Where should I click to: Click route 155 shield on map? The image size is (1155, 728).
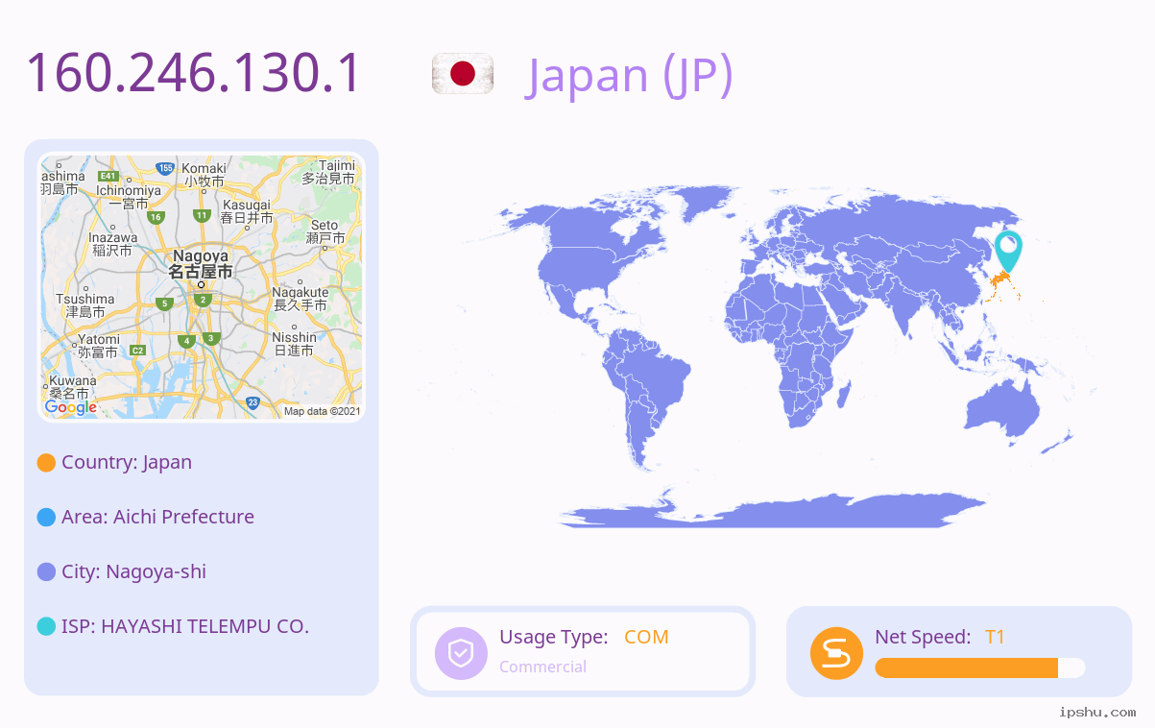[x=166, y=168]
